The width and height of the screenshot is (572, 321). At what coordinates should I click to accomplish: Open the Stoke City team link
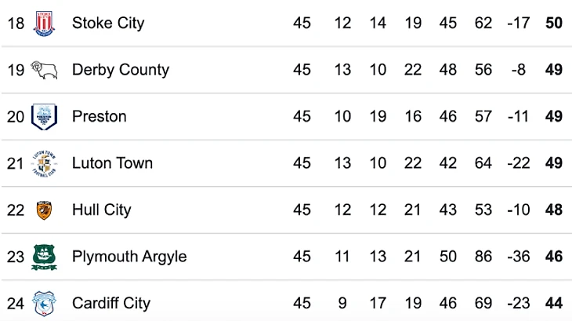[108, 23]
